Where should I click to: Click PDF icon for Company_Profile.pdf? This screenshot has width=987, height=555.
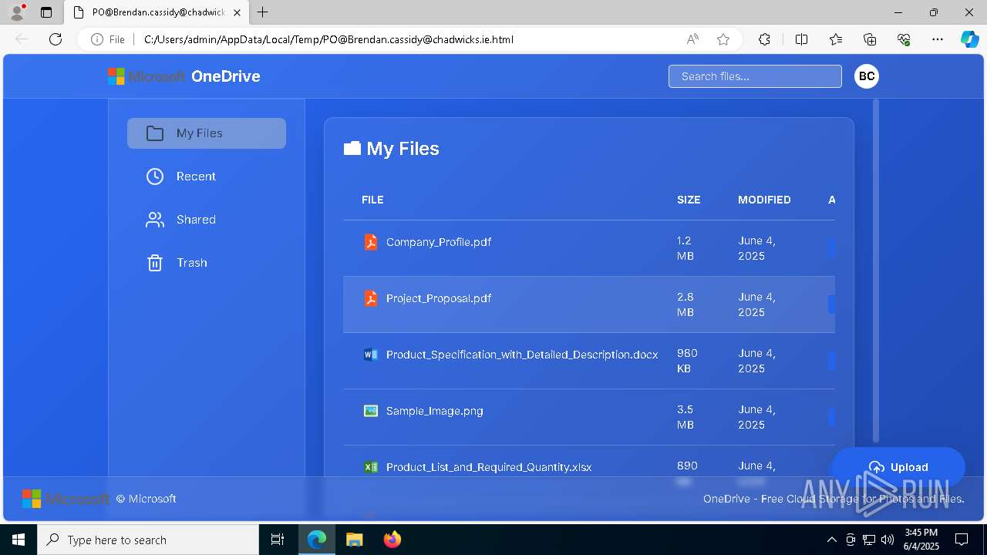371,242
